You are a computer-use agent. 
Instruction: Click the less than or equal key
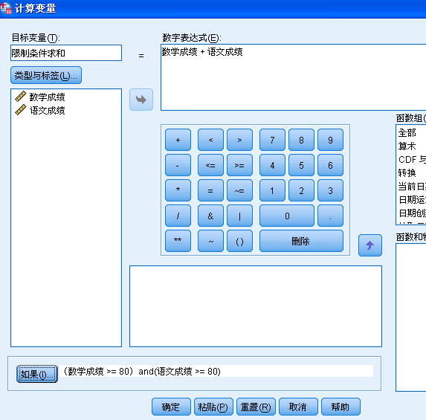tap(210, 165)
